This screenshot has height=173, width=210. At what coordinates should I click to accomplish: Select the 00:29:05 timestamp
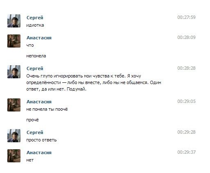186,101
